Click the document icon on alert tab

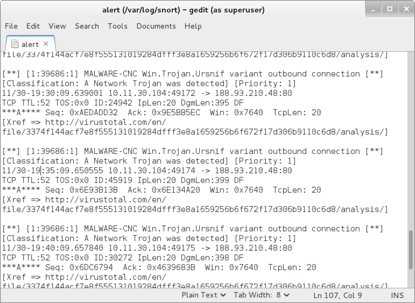(x=15, y=44)
